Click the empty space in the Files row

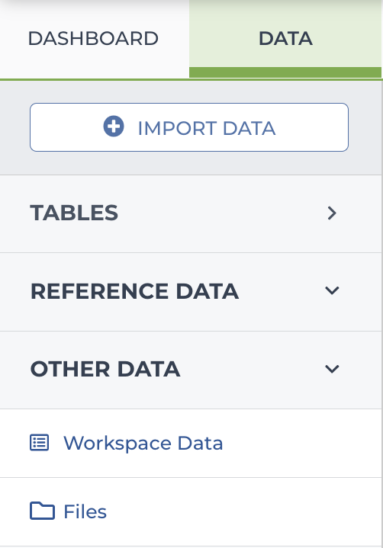click(x=245, y=511)
